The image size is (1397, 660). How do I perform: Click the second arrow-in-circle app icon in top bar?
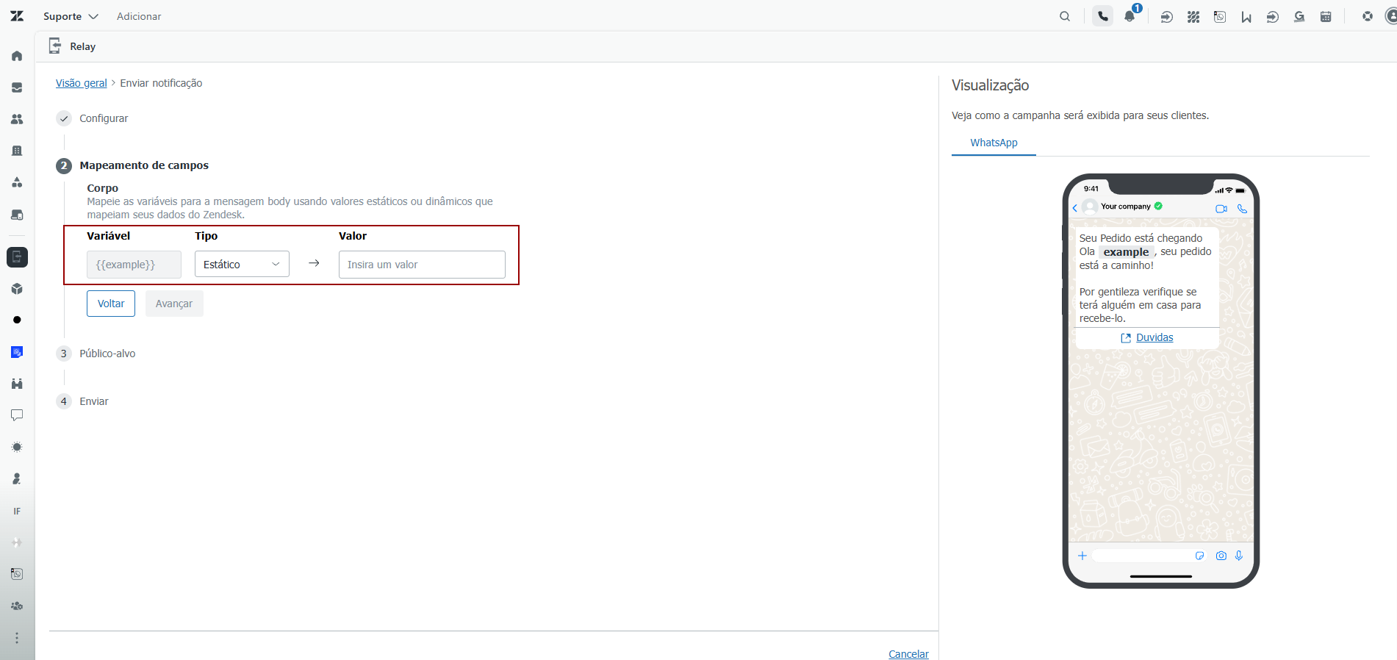pos(1273,17)
